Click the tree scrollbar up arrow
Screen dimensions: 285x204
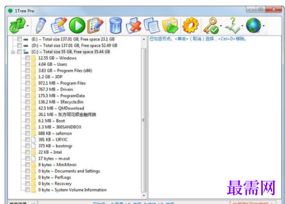[144, 39]
